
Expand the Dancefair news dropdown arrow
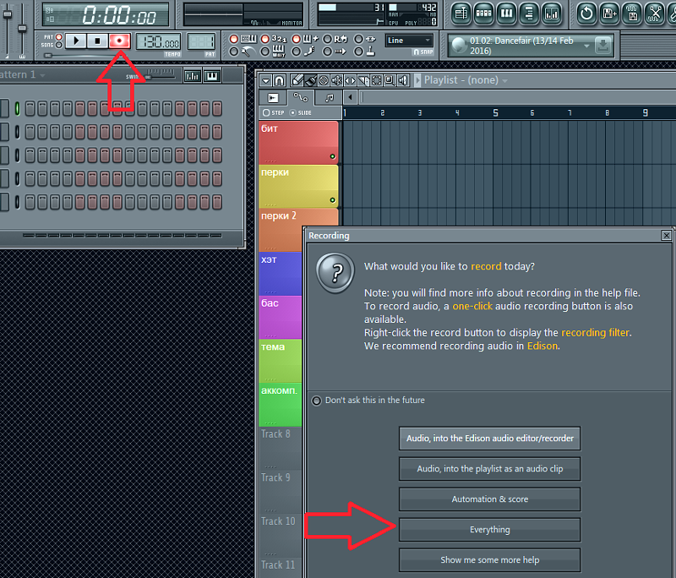[x=586, y=46]
